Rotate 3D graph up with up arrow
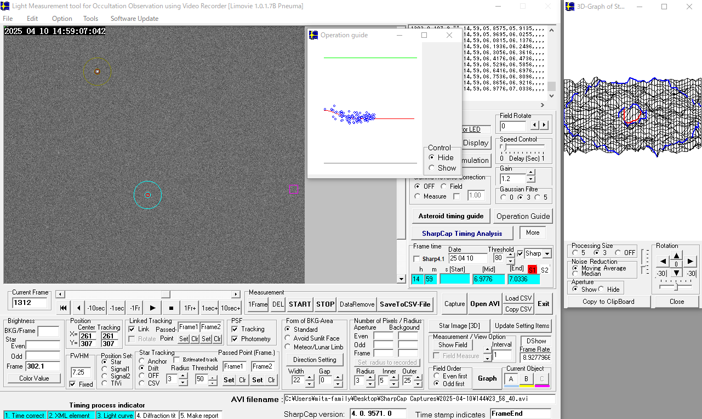Screen dimensions: 702x419 tap(676, 256)
